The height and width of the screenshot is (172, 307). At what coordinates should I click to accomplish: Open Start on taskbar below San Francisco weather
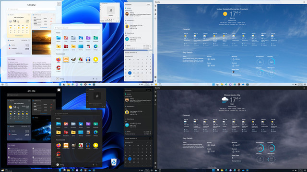pyautogui.click(x=213, y=85)
